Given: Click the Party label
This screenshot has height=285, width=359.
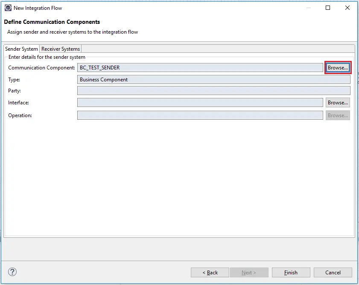Looking at the screenshot, I should [x=15, y=91].
